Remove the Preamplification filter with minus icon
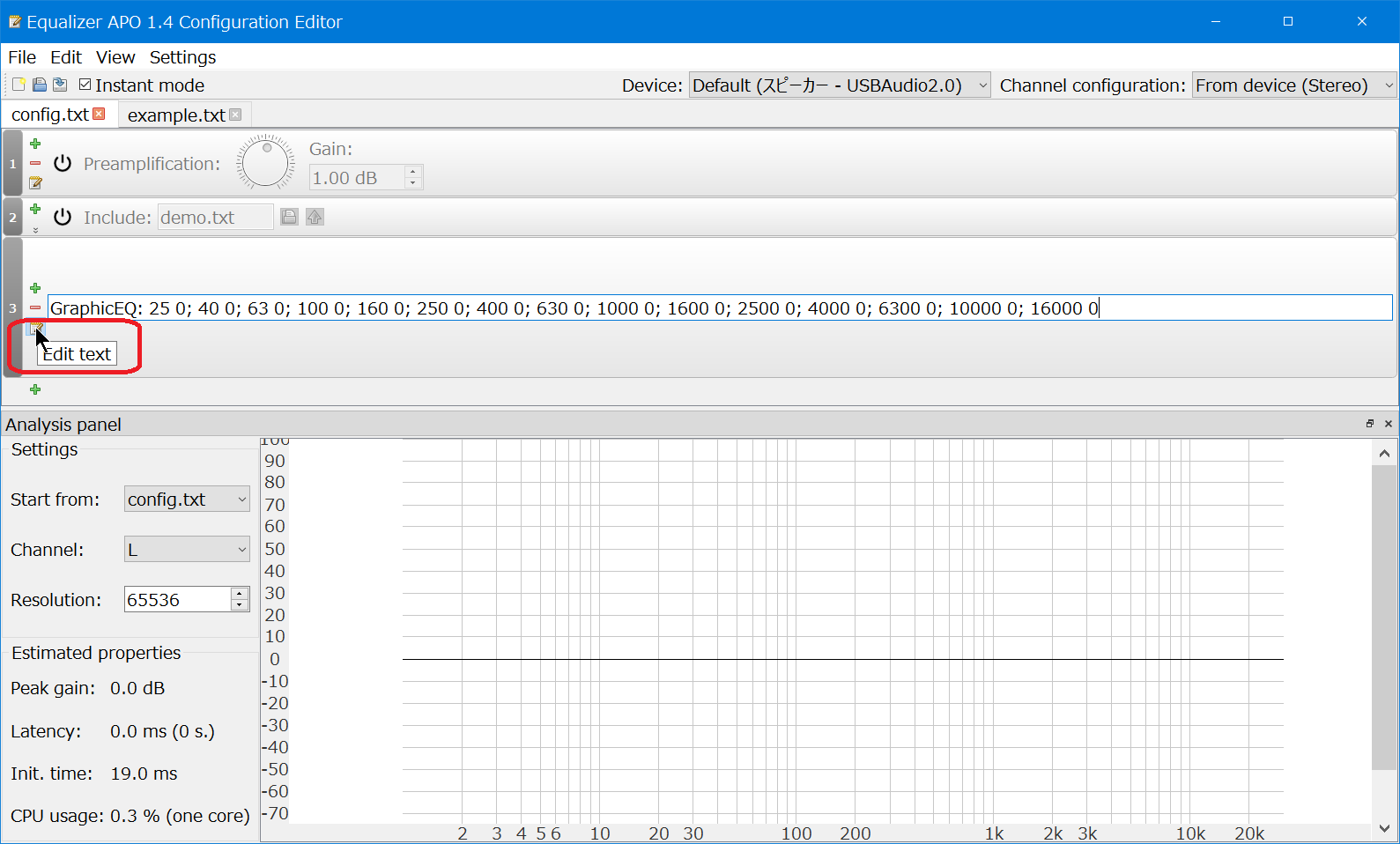1400x844 pixels. 35,163
